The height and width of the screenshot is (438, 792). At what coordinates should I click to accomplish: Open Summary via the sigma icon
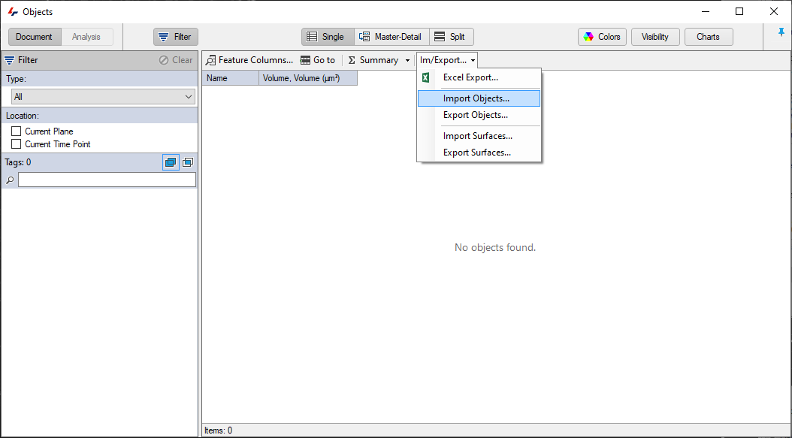(350, 60)
